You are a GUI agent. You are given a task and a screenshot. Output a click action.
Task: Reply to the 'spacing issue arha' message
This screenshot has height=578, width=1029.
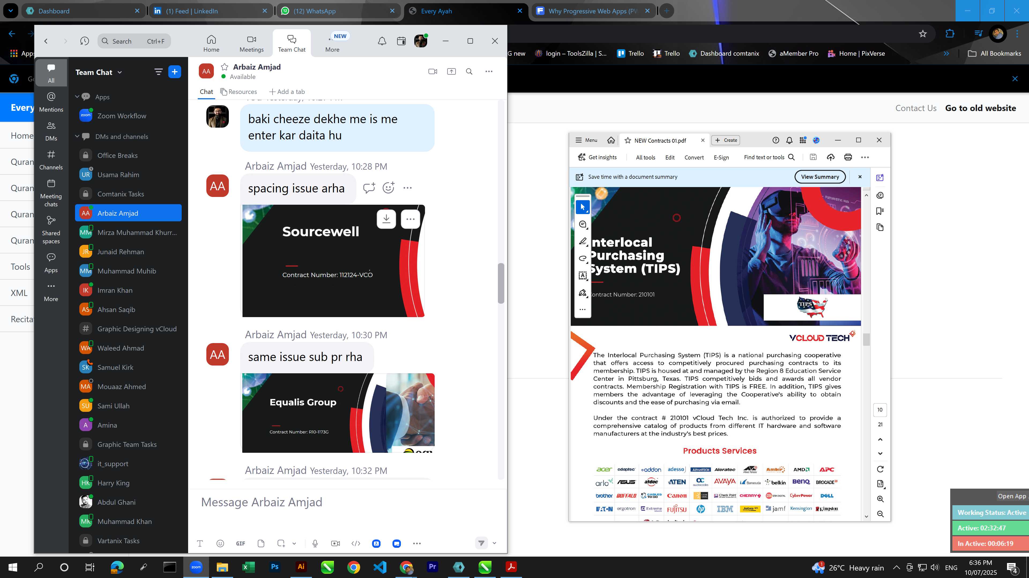(369, 188)
